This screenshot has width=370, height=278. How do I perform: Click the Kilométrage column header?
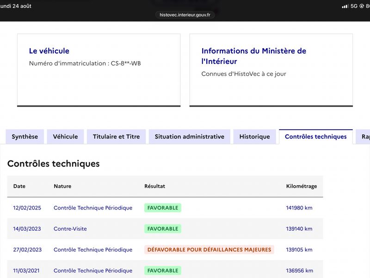(302, 186)
